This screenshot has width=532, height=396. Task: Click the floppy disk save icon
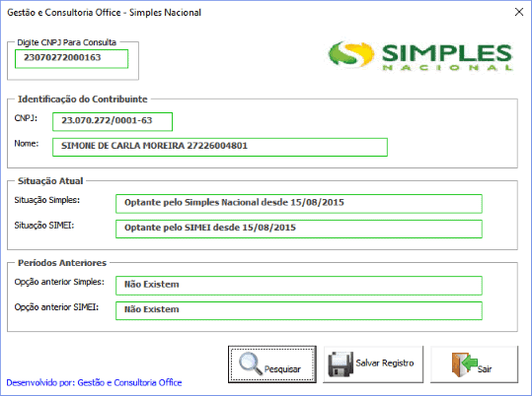click(341, 364)
